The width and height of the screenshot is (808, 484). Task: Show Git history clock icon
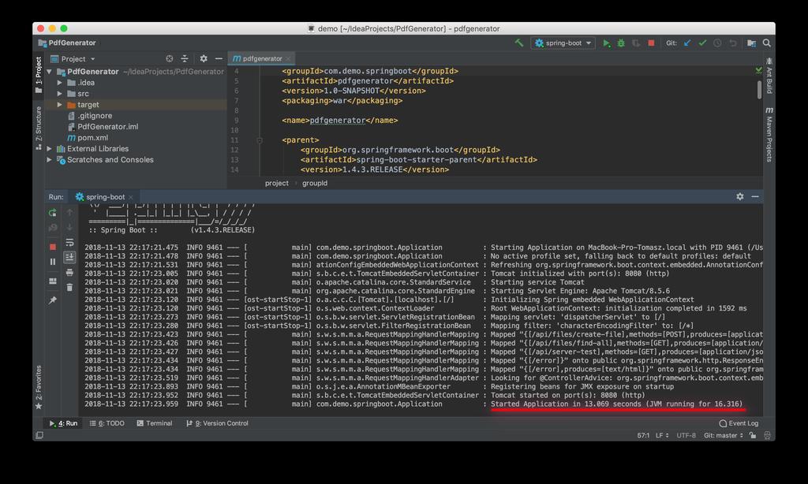pyautogui.click(x=717, y=43)
